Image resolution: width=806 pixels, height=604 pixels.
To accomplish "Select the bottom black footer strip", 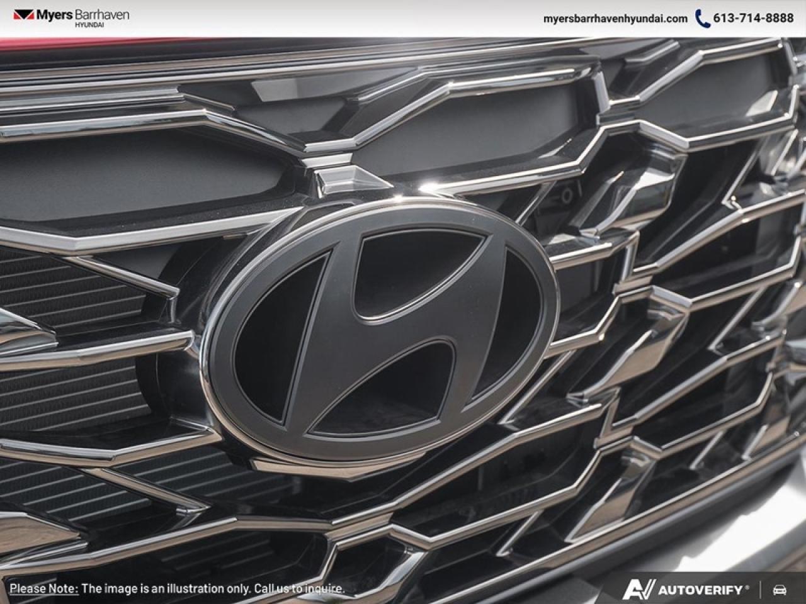I will [x=403, y=590].
